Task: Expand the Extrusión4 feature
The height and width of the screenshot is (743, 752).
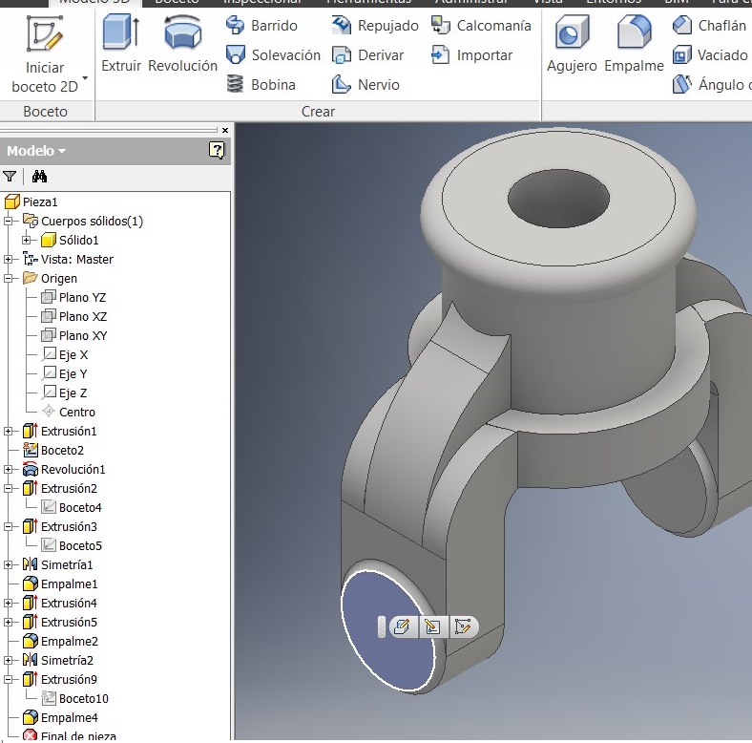Action: [x=9, y=603]
